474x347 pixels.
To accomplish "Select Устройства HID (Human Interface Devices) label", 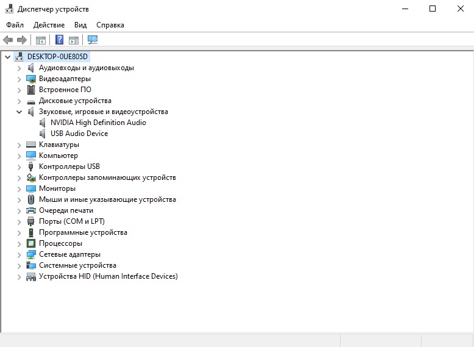I will coord(108,276).
